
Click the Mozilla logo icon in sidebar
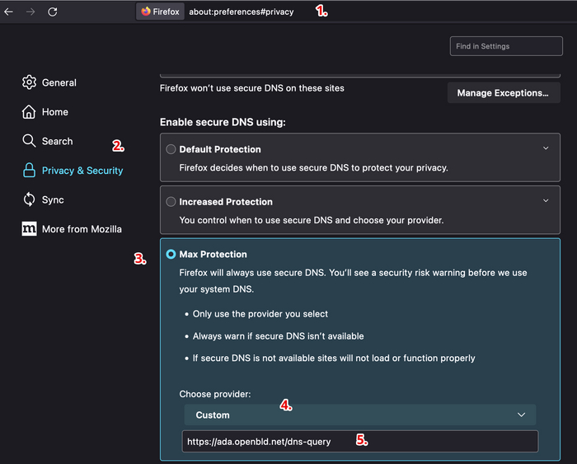click(29, 229)
